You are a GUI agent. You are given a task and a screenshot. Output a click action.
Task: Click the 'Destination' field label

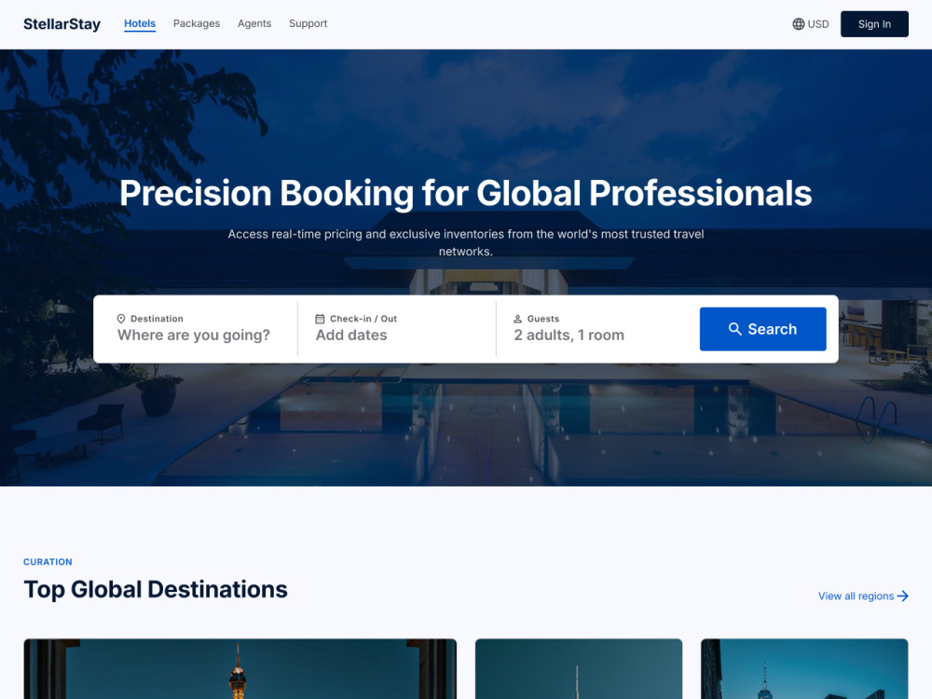pos(157,319)
